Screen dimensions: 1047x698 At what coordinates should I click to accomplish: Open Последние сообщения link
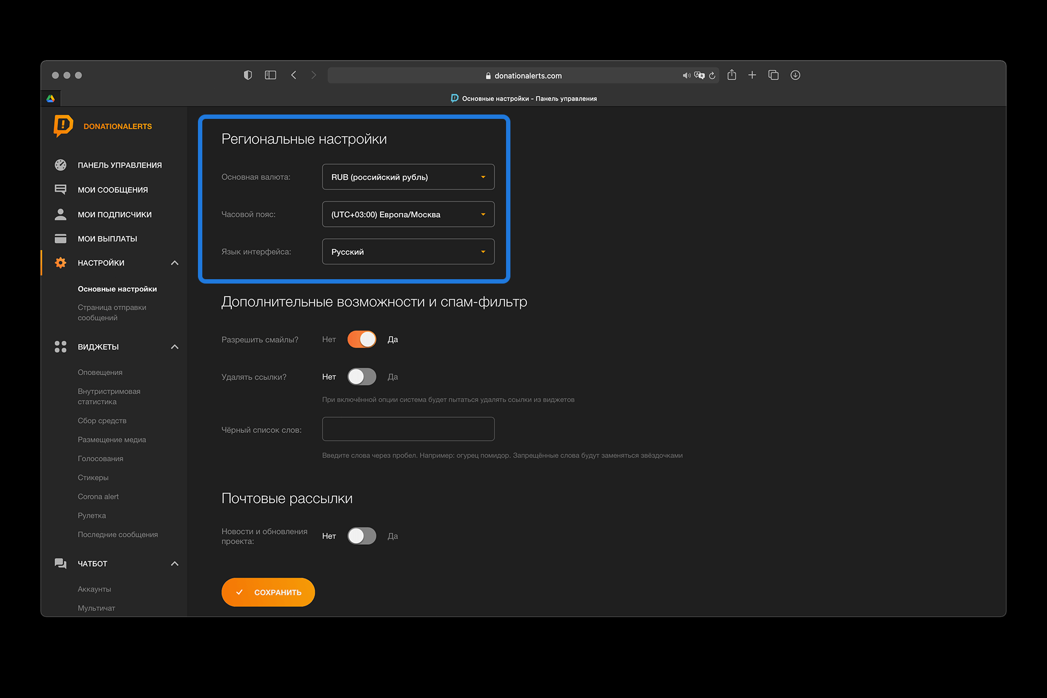pyautogui.click(x=118, y=534)
